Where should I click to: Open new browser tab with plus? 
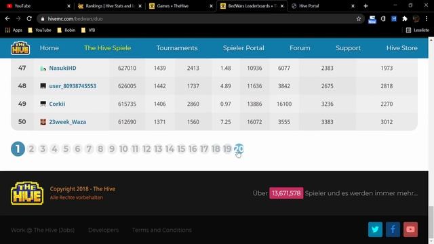tap(366, 6)
